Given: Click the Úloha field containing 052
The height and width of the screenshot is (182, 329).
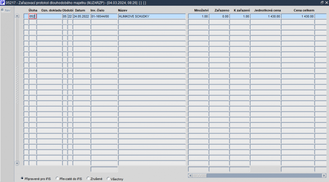Looking at the screenshot, I should point(32,16).
